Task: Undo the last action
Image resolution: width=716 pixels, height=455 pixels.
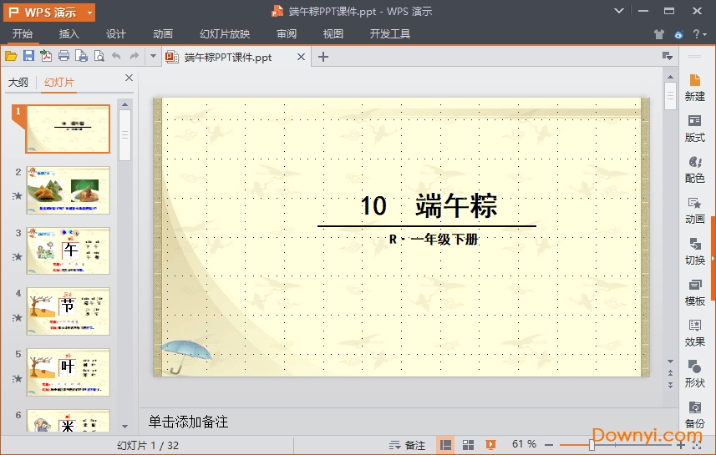Action: click(116, 56)
